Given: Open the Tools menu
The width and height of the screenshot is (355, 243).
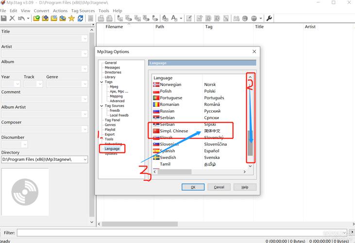Looking at the screenshot, I should (104, 11).
